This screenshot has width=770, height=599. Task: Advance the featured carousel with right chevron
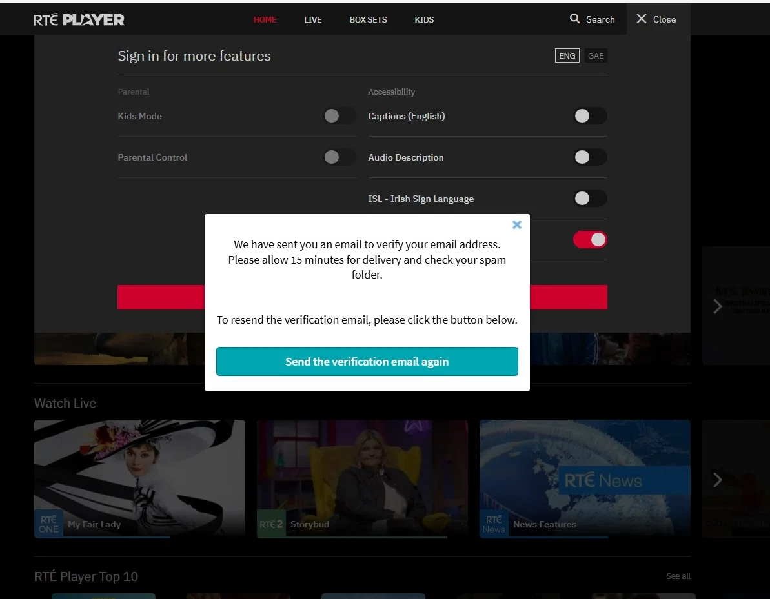point(718,307)
